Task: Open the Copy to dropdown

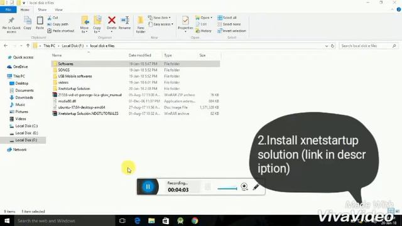Action: tap(97, 25)
